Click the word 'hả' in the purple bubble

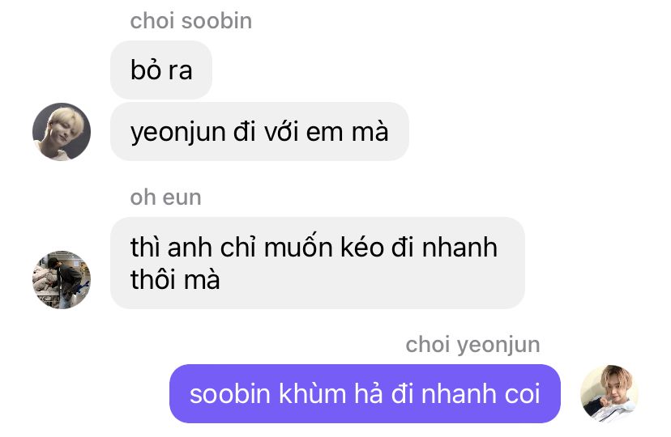click(369, 393)
